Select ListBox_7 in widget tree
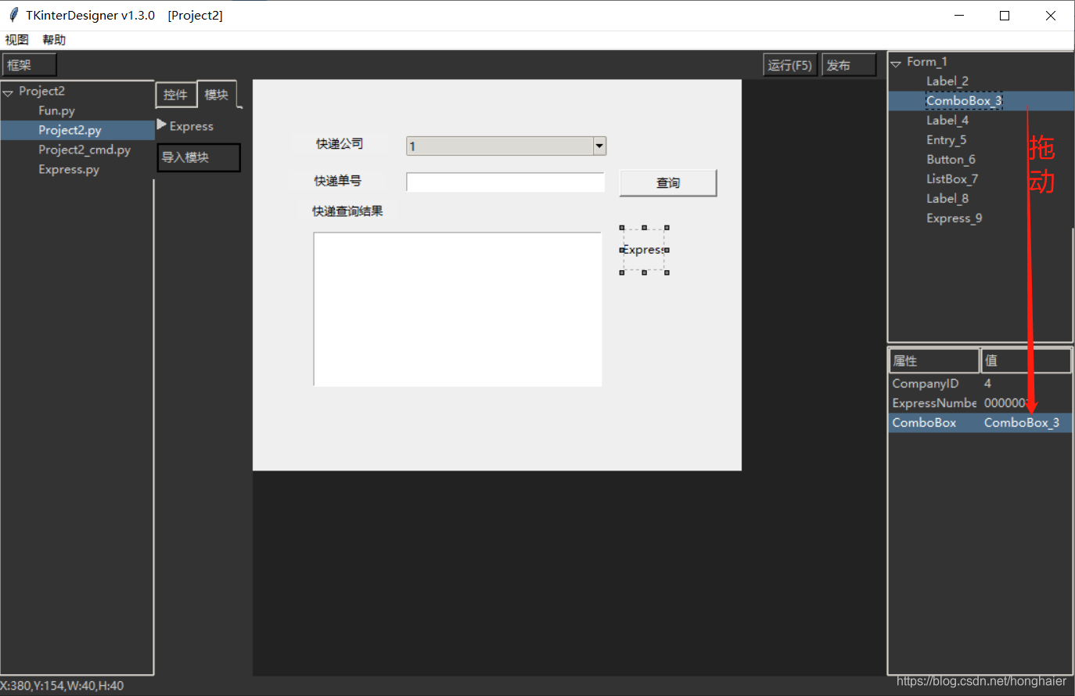Viewport: 1075px width, 696px height. (952, 179)
